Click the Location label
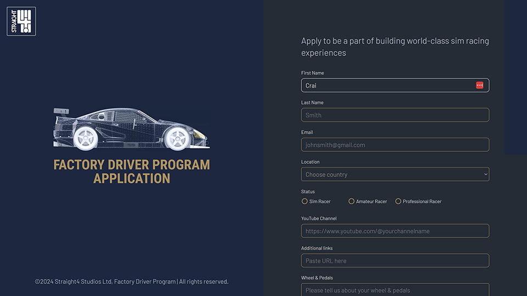The width and height of the screenshot is (527, 296). pos(310,162)
